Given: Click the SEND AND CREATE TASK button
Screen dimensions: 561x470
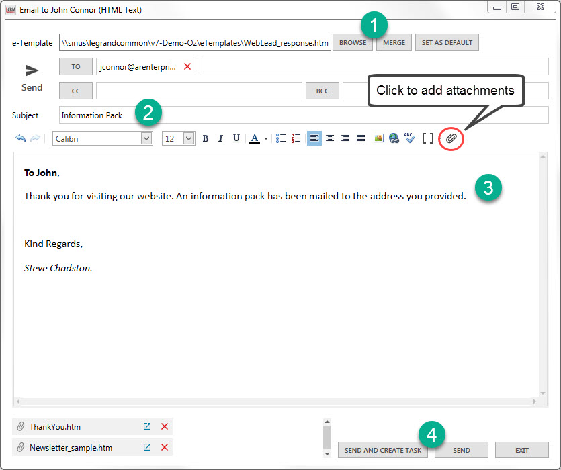Looking at the screenshot, I should coord(383,450).
